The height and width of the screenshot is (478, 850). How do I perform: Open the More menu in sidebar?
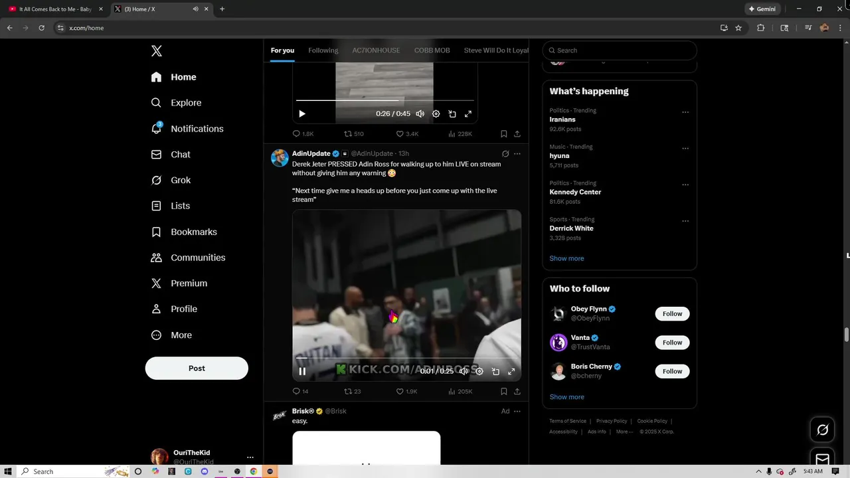click(x=171, y=335)
